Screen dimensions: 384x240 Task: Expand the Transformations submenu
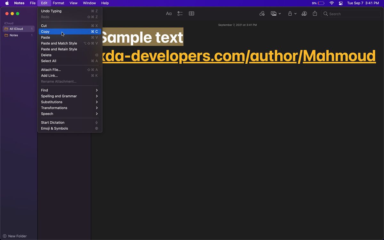(69, 108)
